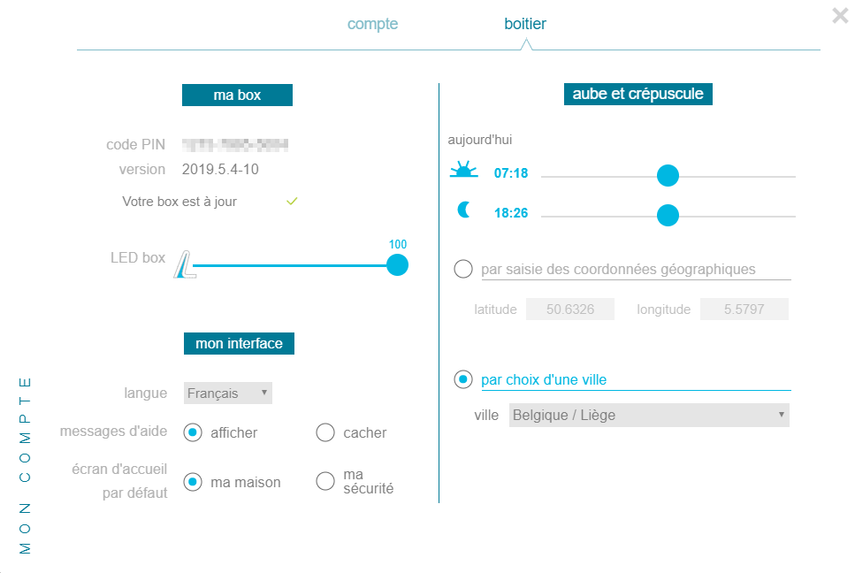Click the sunrise icon next to 07:18
The height and width of the screenshot is (573, 855).
coord(463,170)
